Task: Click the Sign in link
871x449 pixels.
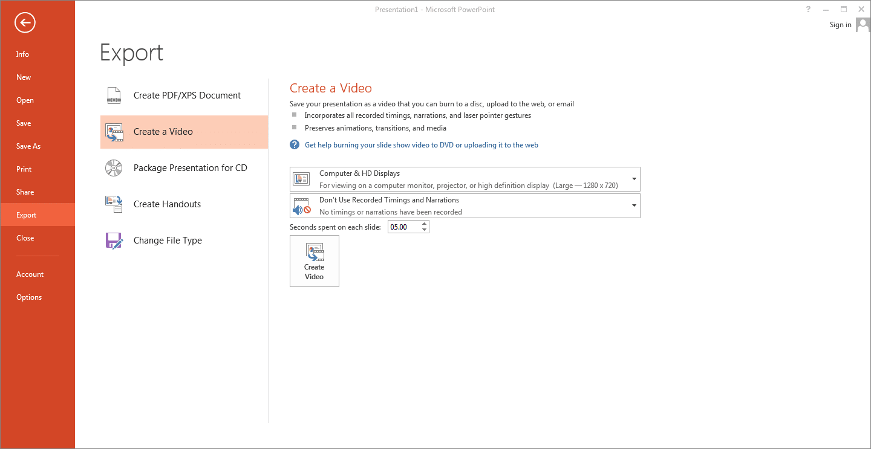Action: pyautogui.click(x=840, y=25)
